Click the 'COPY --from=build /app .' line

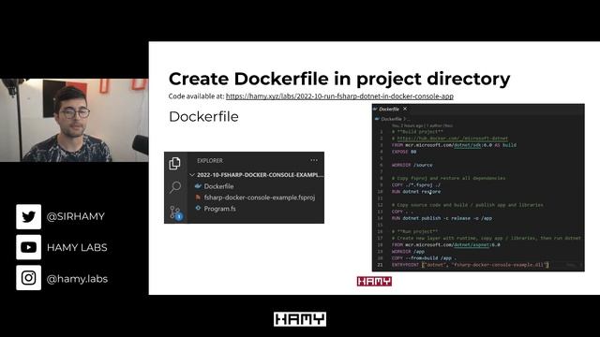[424, 258]
